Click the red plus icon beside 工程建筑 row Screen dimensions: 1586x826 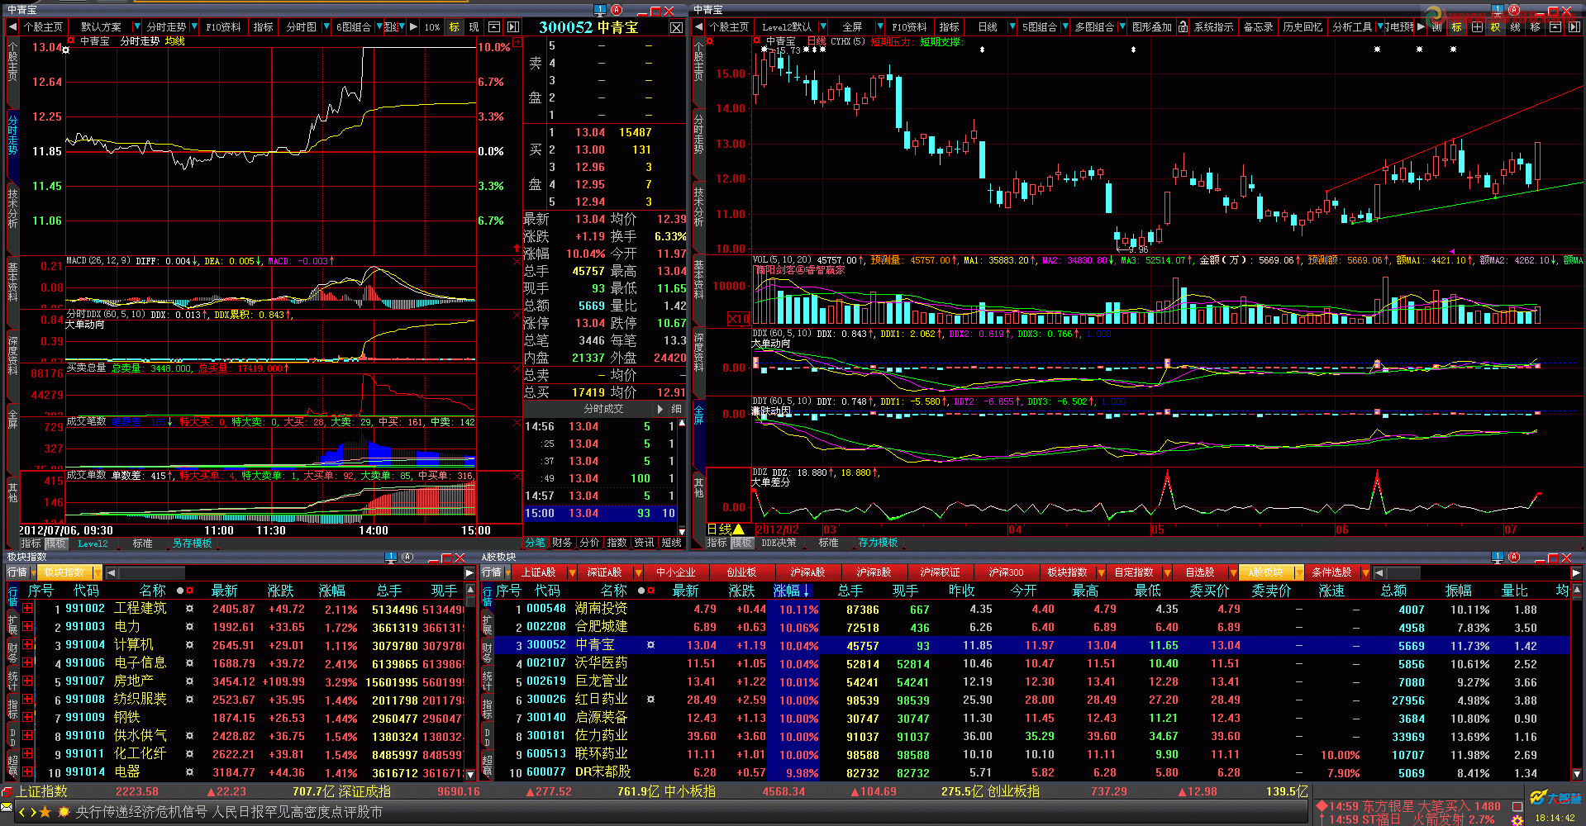click(27, 609)
